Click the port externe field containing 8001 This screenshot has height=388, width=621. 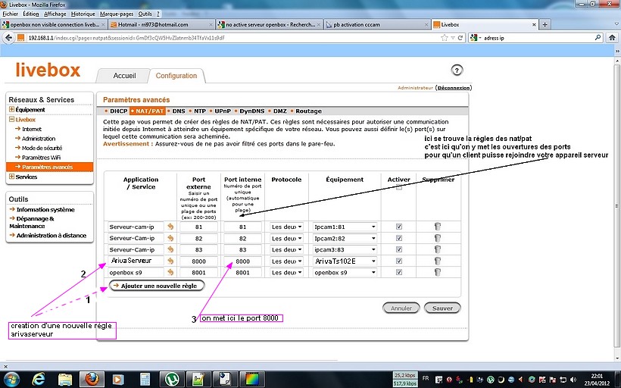[x=201, y=272]
